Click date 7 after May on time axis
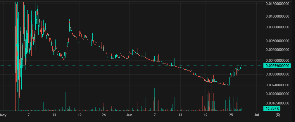The height and width of the screenshot is (122, 295). pyautogui.click(x=28, y=115)
